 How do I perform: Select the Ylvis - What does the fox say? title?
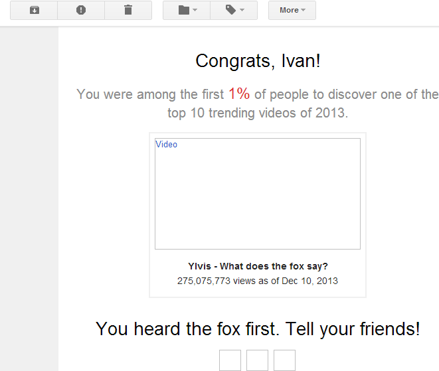[x=258, y=266]
